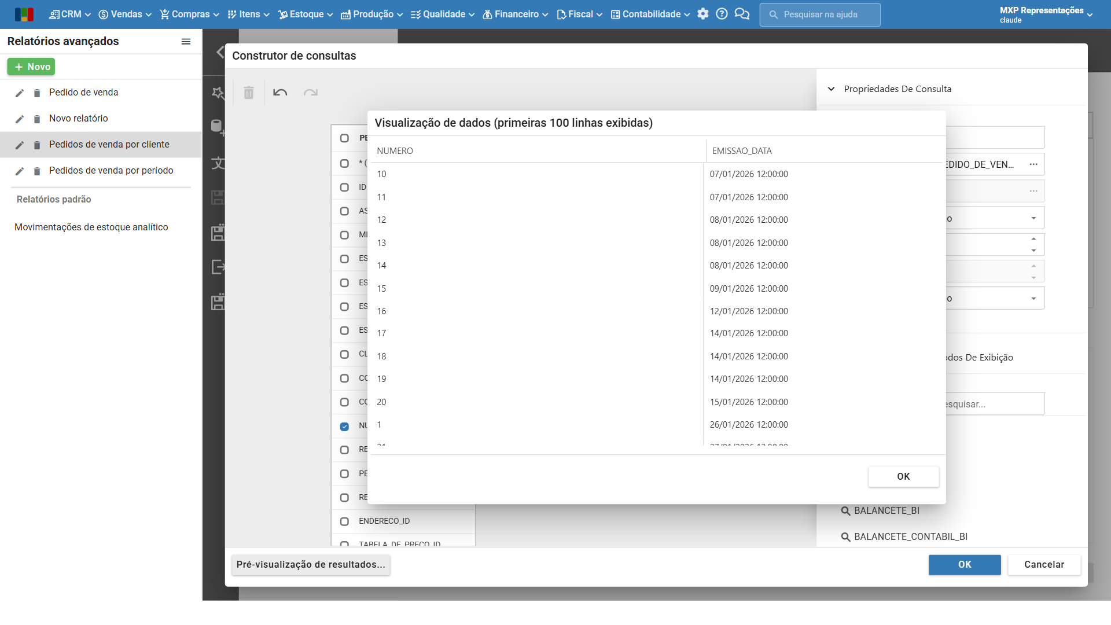Toggle the select all (*) checkbox

pos(344,164)
